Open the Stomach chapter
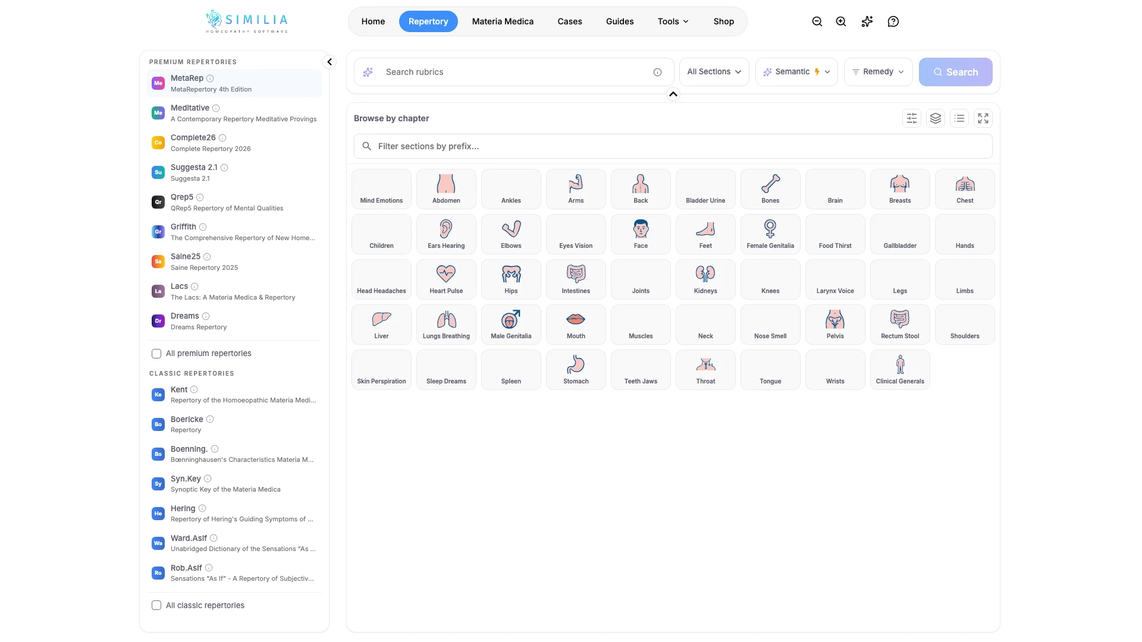Viewport: 1142px width, 642px height. 576,370
